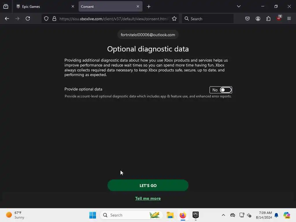Screen dimensions: 296x222
Task: Open clock and date 7:09 AM
Action: pyautogui.click(x=264, y=215)
